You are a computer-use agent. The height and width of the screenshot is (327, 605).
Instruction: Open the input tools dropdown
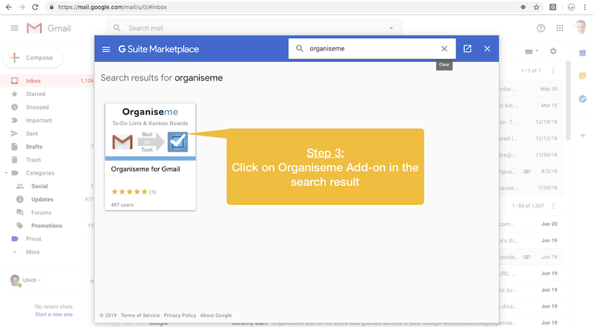coord(532,51)
